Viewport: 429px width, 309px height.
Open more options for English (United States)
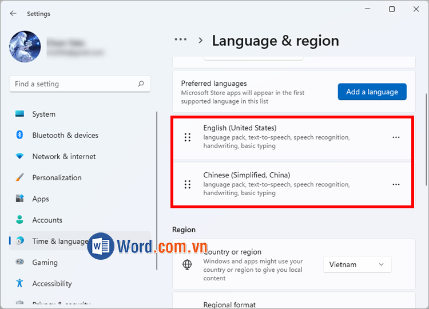click(x=396, y=137)
